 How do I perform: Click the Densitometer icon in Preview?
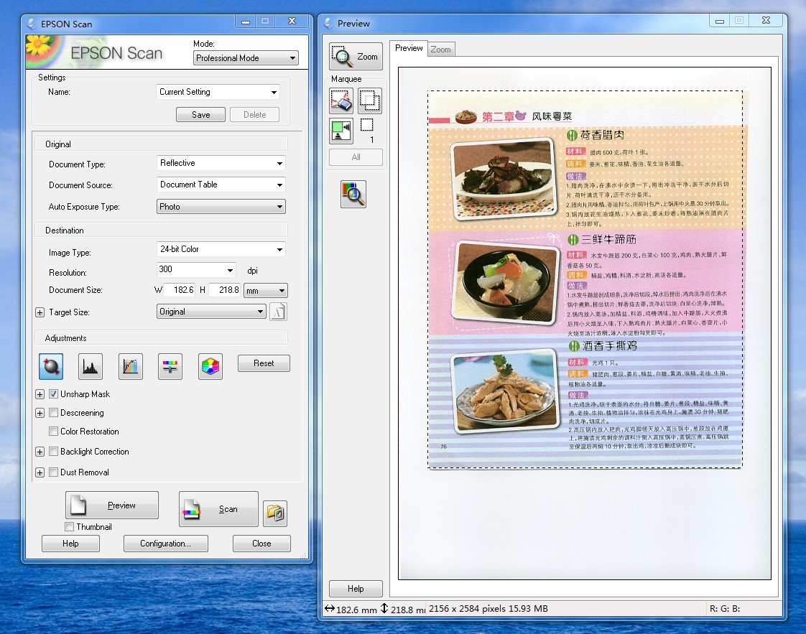pos(353,194)
